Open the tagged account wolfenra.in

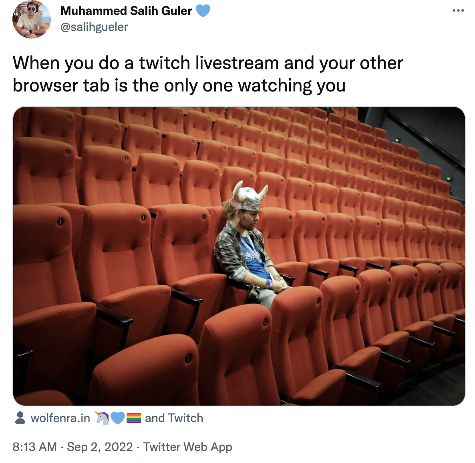[x=60, y=418]
